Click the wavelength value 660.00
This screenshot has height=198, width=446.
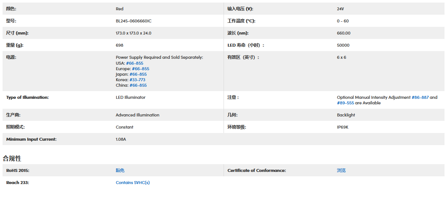tap(343, 33)
